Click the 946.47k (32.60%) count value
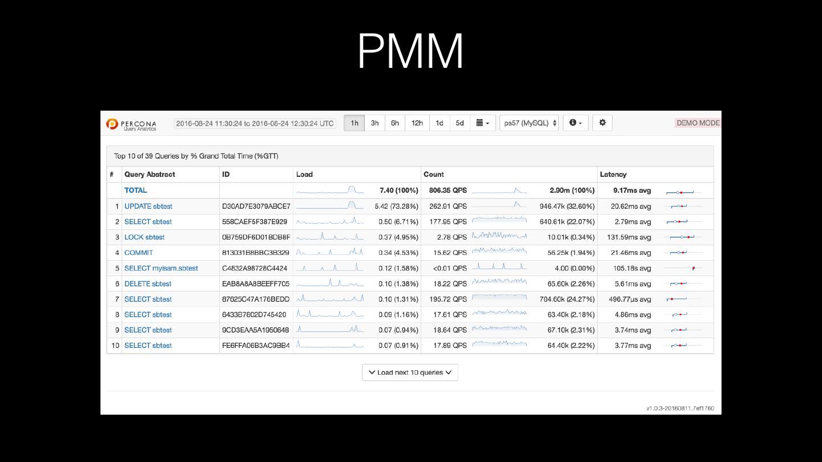Viewport: 822px width, 462px height. (567, 206)
